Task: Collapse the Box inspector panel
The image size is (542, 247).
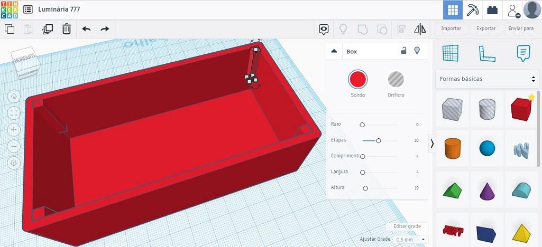Action: click(x=334, y=51)
